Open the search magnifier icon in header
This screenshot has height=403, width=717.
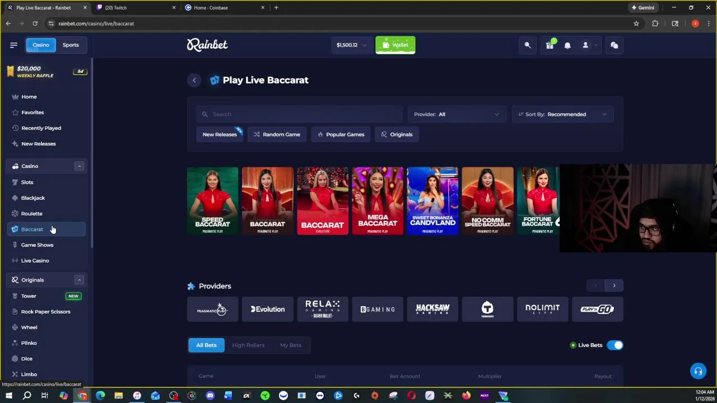pyautogui.click(x=527, y=45)
